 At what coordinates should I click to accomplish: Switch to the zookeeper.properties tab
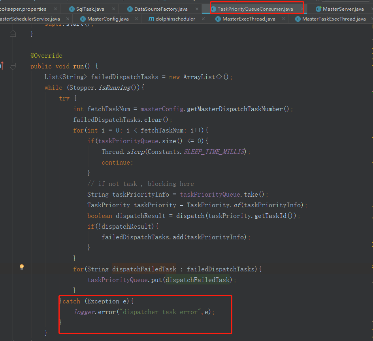(x=23, y=9)
